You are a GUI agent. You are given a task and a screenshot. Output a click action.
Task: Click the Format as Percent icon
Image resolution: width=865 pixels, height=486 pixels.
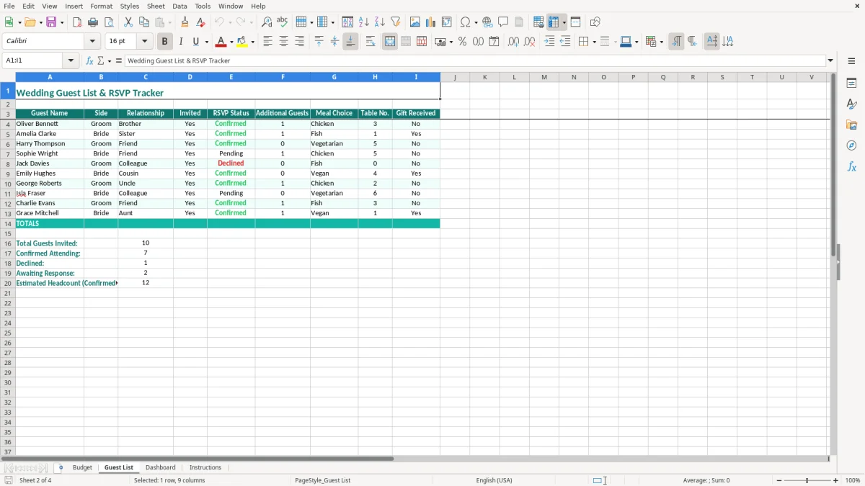point(462,42)
